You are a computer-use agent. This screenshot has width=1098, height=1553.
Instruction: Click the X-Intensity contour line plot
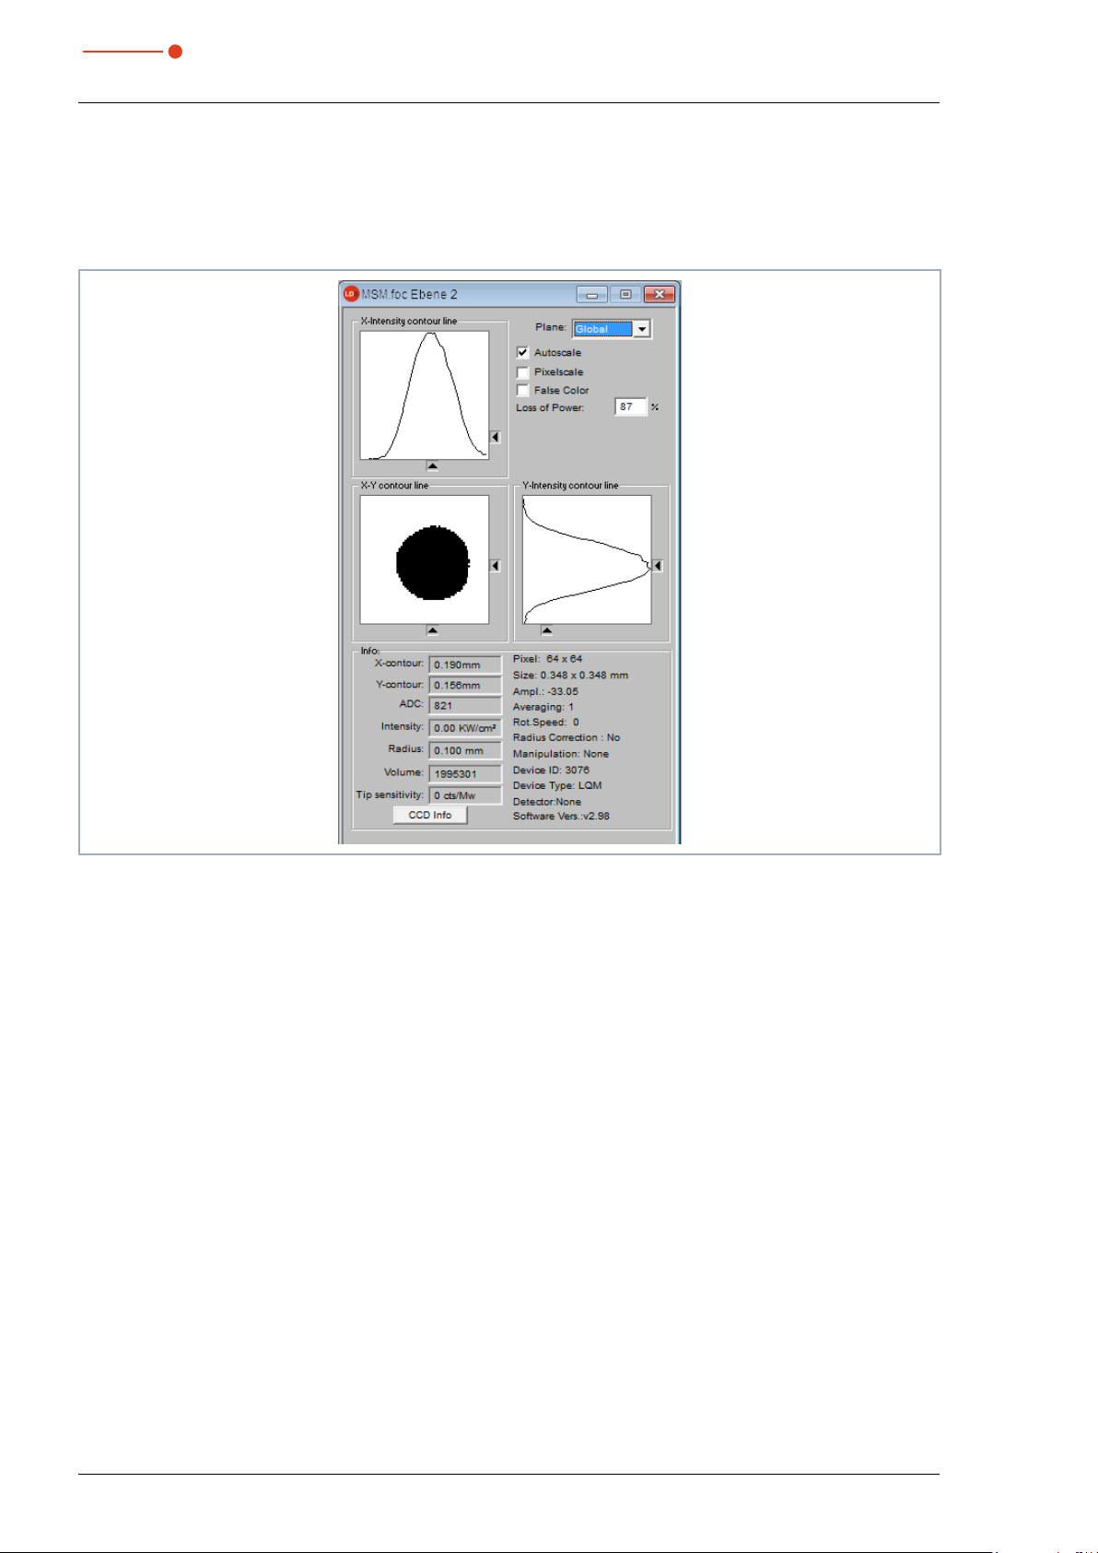(425, 395)
